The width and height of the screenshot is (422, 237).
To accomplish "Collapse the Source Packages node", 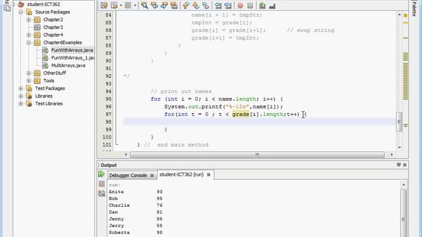I will click(x=20, y=12).
